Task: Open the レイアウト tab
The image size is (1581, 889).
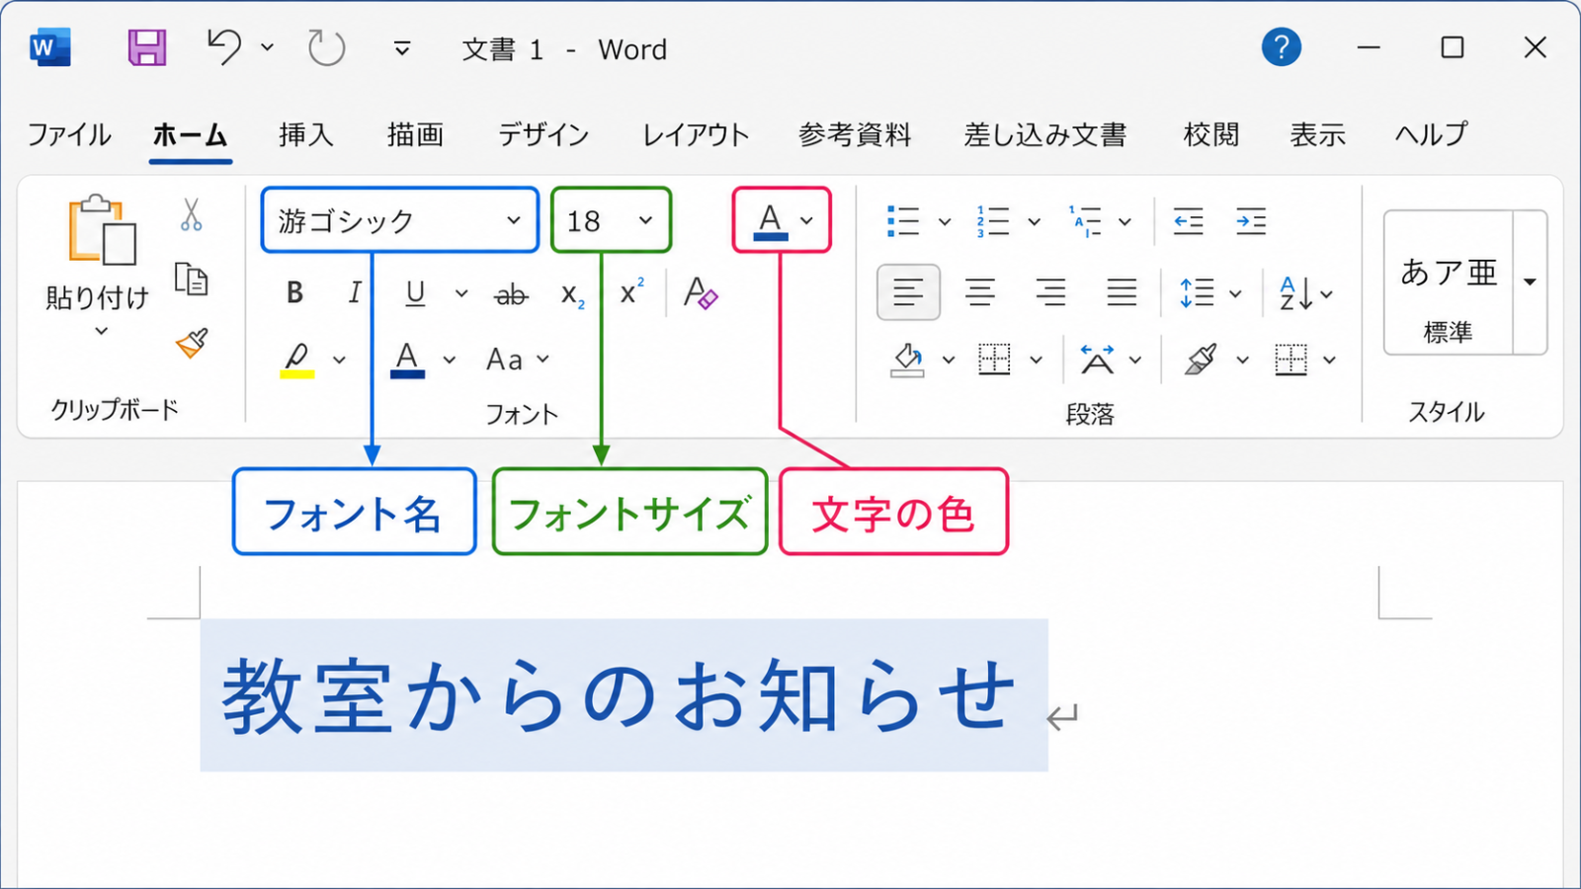Action: click(x=696, y=134)
